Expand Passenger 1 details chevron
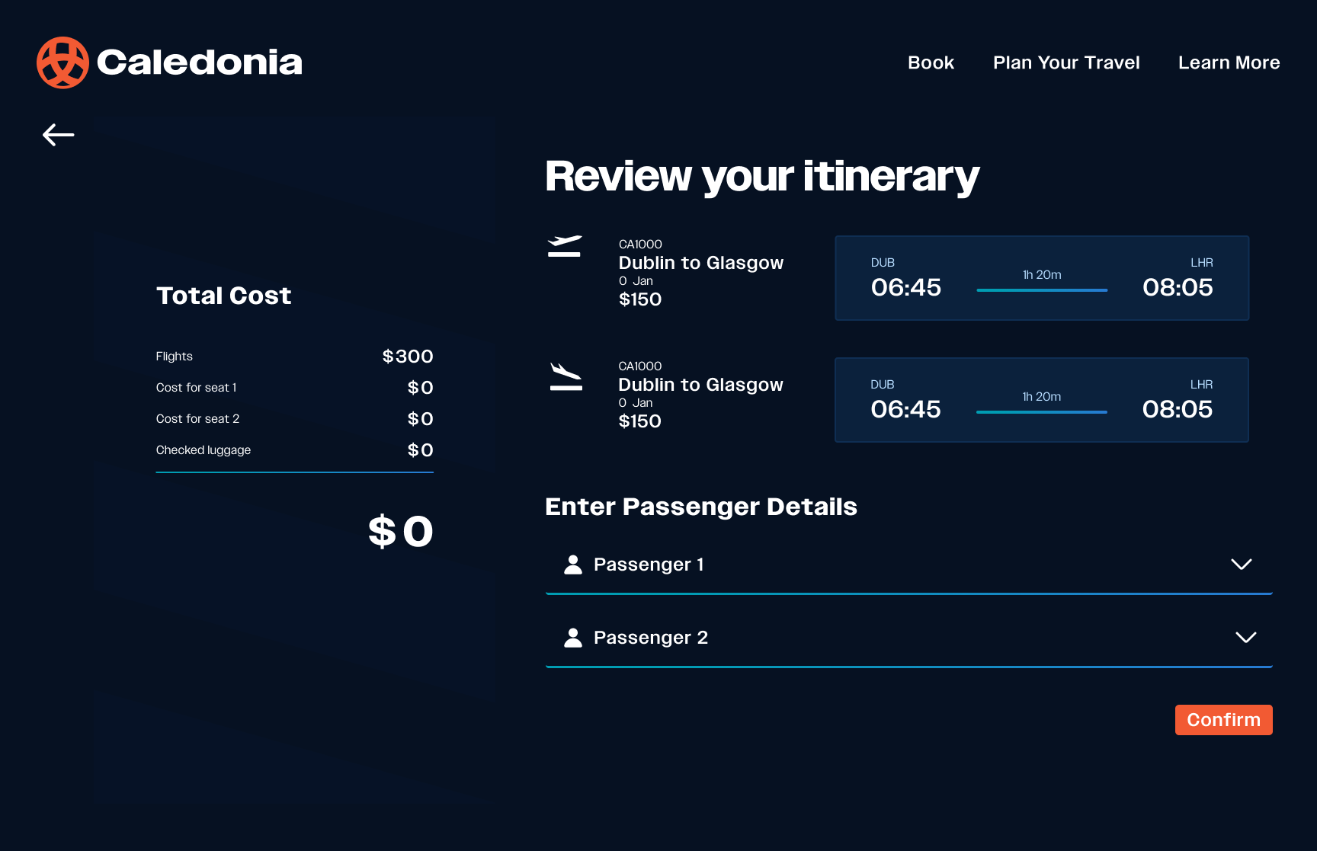This screenshot has width=1317, height=851. tap(1241, 565)
